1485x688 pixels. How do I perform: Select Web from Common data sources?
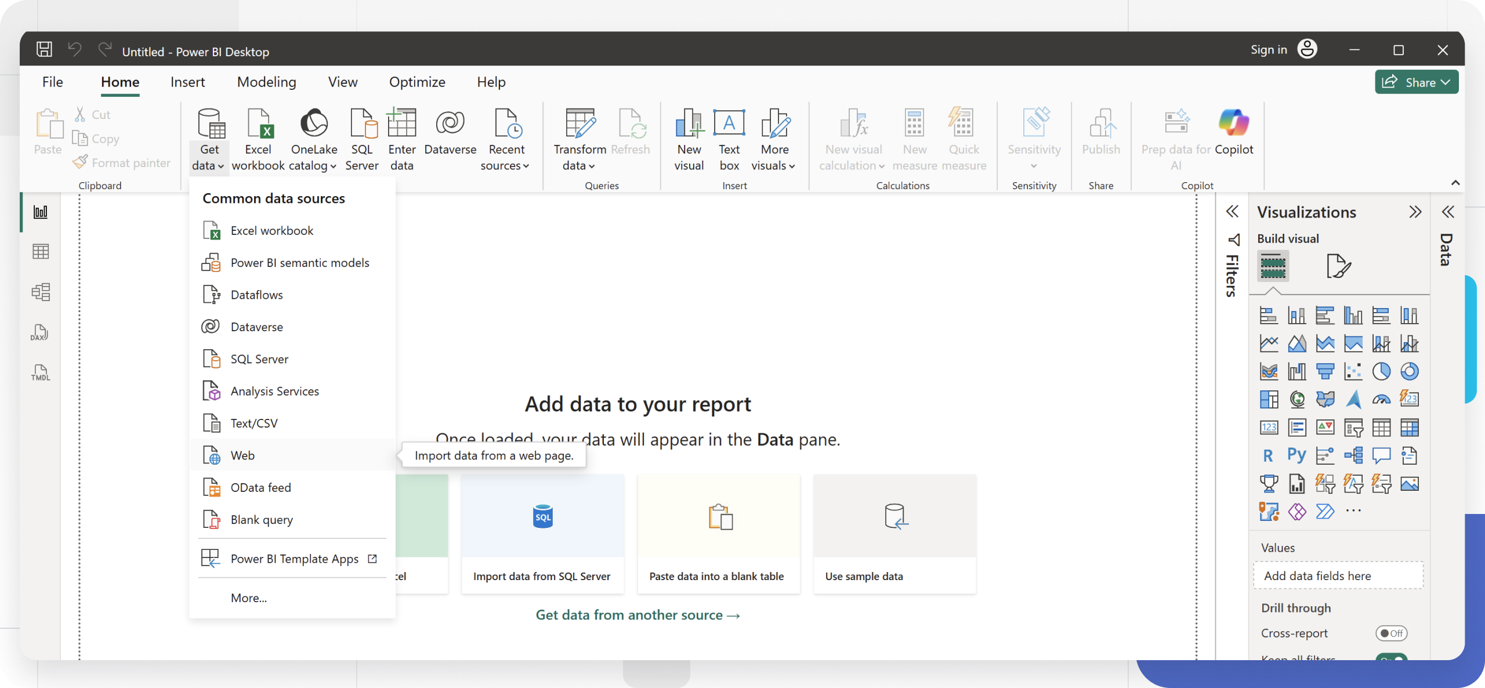tap(242, 455)
